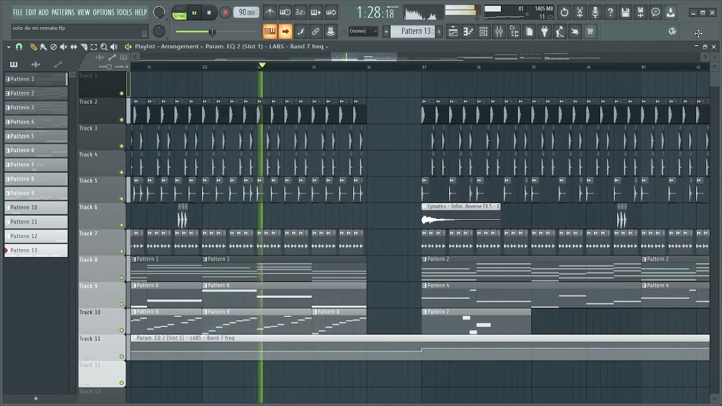Select Pattern 13 in the picker
The width and height of the screenshot is (722, 406).
click(x=36, y=250)
